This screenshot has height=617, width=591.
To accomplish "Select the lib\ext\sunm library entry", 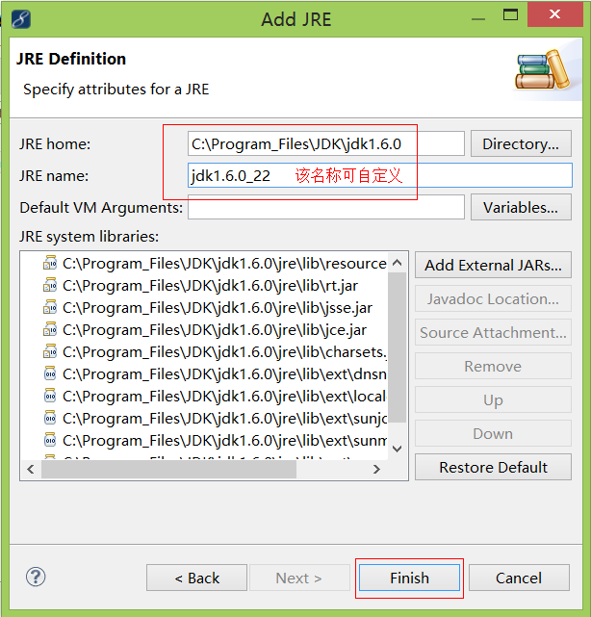I will [224, 440].
